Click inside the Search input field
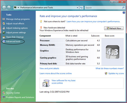Viewport: 127px width, 103px height. (103, 8)
